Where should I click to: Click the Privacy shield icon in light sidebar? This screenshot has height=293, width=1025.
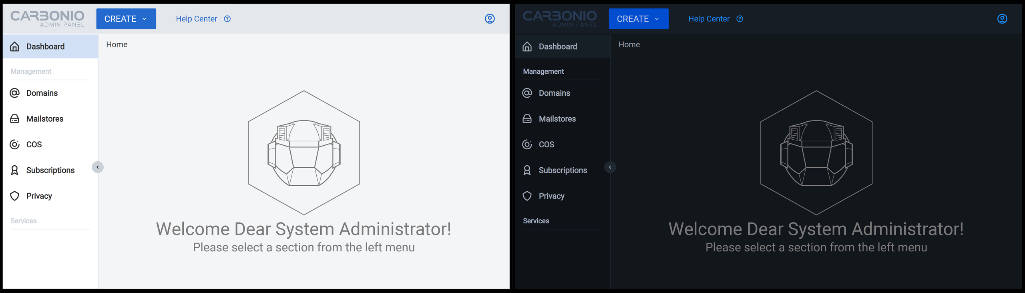click(x=15, y=196)
